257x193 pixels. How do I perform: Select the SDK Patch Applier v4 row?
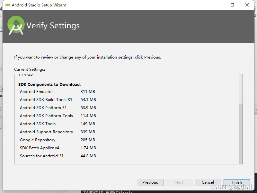point(58,148)
